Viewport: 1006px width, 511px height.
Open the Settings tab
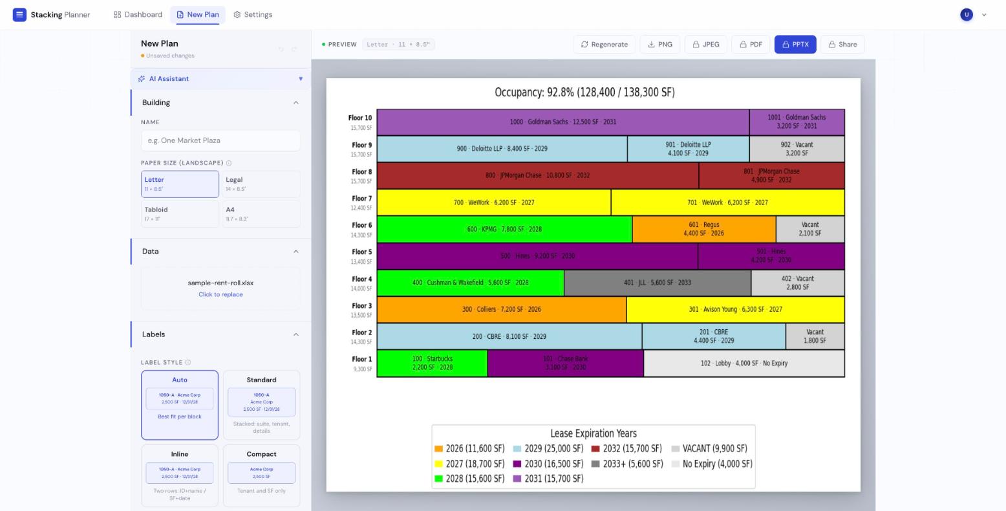(253, 14)
